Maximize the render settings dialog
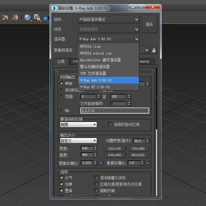This screenshot has height=206, width=206. (x=141, y=7)
